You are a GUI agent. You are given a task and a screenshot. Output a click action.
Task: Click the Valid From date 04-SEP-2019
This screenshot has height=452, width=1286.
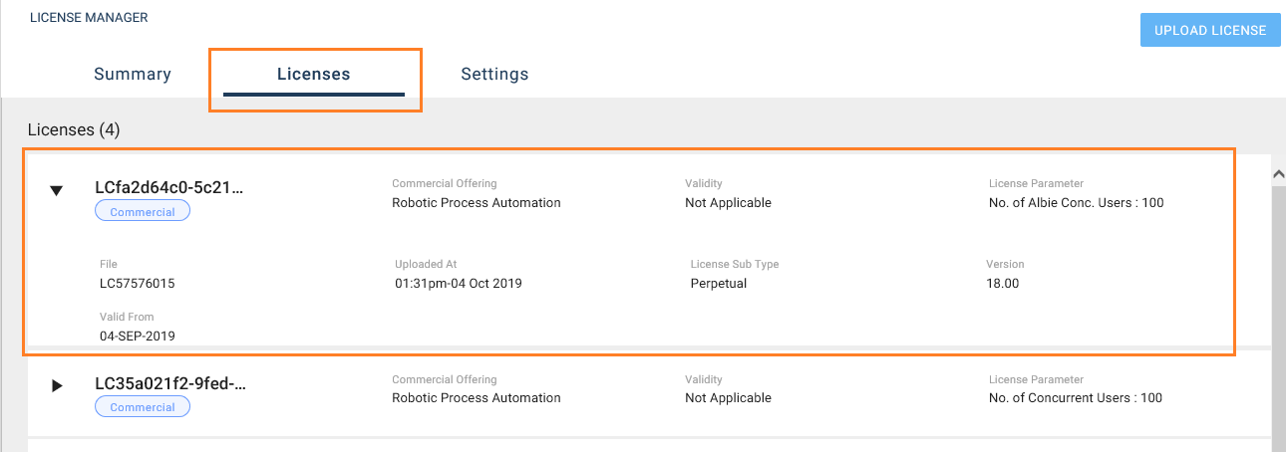[x=138, y=337]
